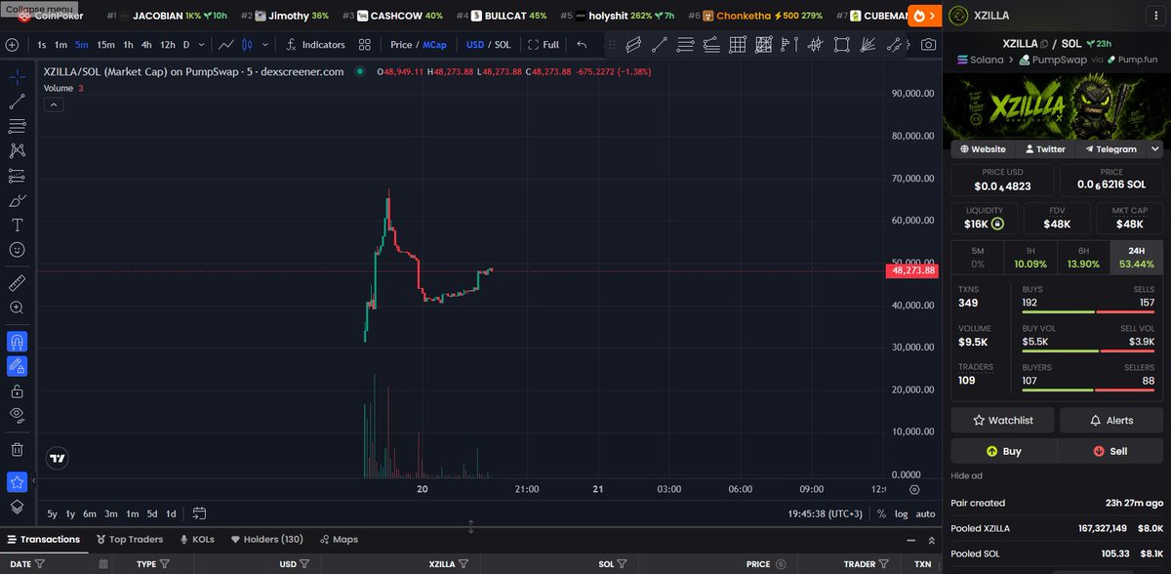This screenshot has height=574, width=1171.
Task: Open the go-to-date calendar icon
Action: click(x=199, y=513)
